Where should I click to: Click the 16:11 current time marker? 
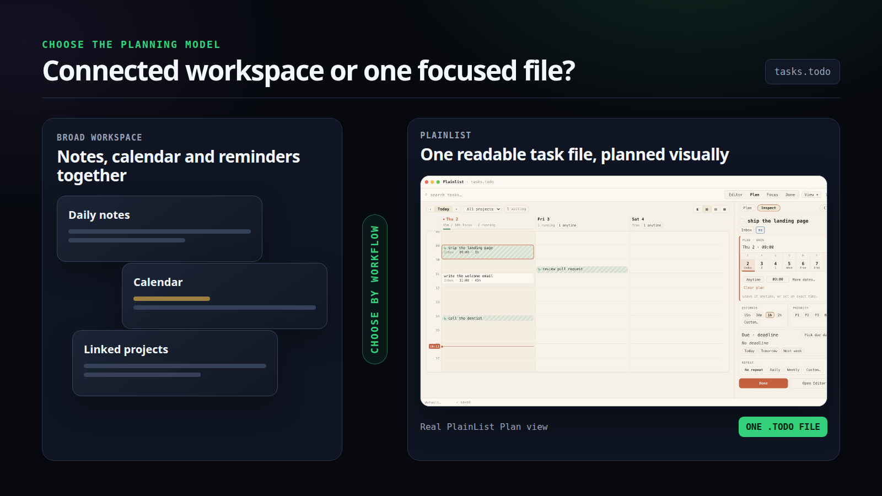(434, 346)
